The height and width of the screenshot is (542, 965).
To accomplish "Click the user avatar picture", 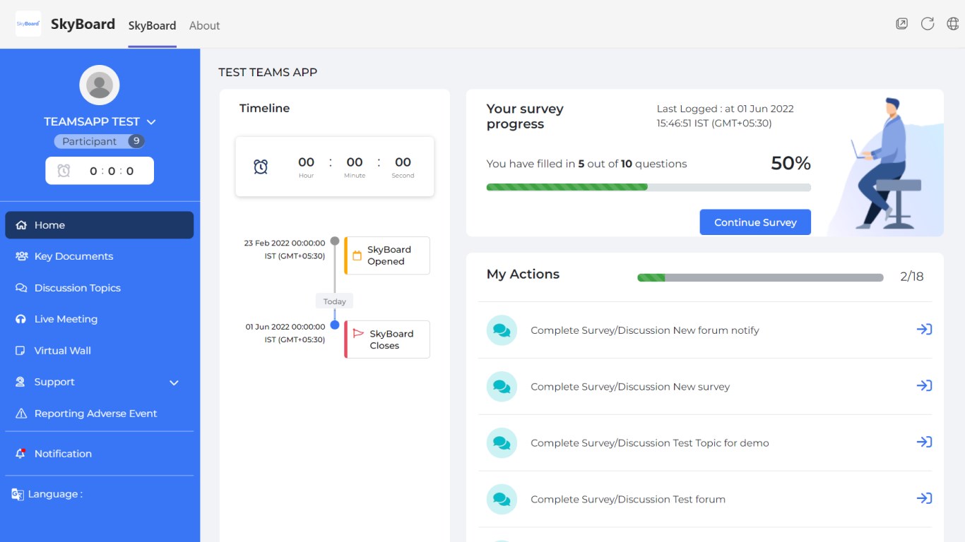I will click(100, 85).
